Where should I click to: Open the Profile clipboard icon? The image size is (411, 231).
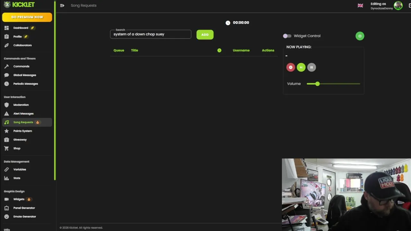(x=6, y=37)
